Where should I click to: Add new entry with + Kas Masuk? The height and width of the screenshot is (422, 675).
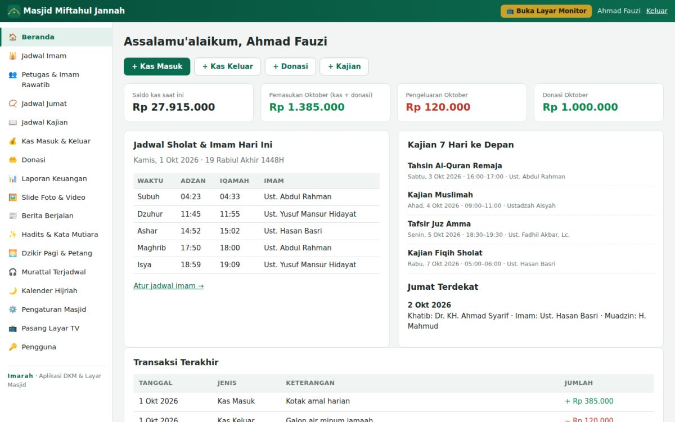pos(157,66)
